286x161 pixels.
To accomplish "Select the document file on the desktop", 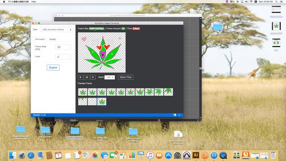I will click(178, 134).
